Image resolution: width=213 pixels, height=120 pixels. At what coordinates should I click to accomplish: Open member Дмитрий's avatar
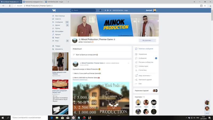click(138, 102)
